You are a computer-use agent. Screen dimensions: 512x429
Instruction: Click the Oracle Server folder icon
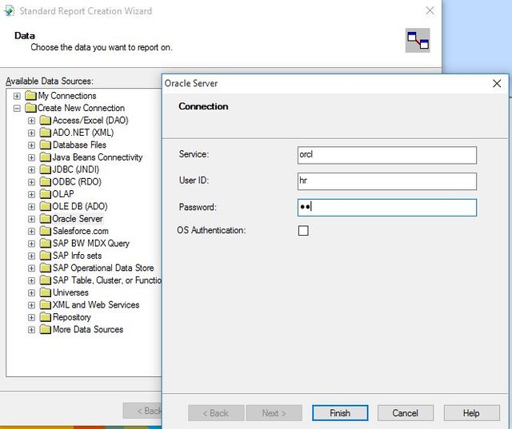tap(46, 219)
